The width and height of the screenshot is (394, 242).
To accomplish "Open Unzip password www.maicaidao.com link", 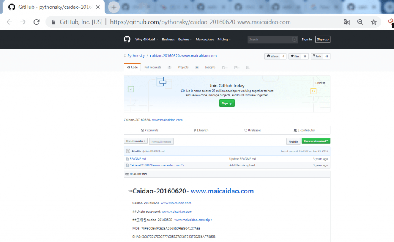I will tap(177, 212).
